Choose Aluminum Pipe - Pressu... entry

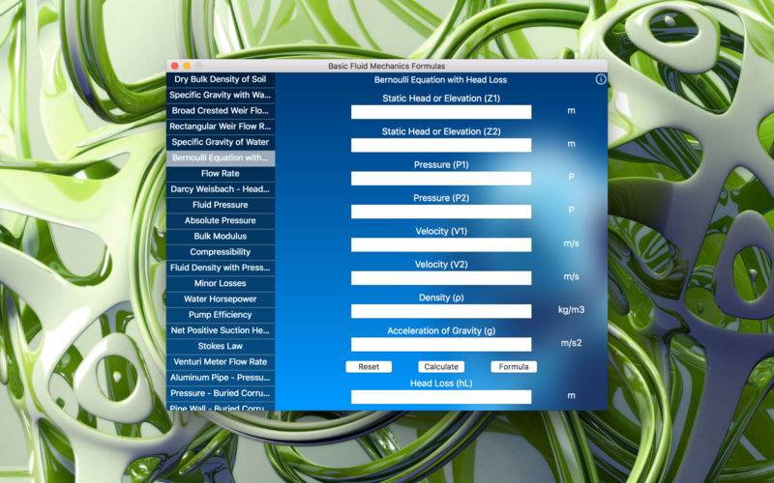221,378
